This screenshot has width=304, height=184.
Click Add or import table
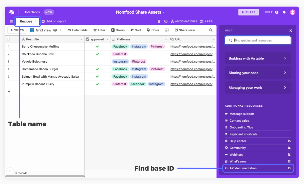click(x=54, y=21)
